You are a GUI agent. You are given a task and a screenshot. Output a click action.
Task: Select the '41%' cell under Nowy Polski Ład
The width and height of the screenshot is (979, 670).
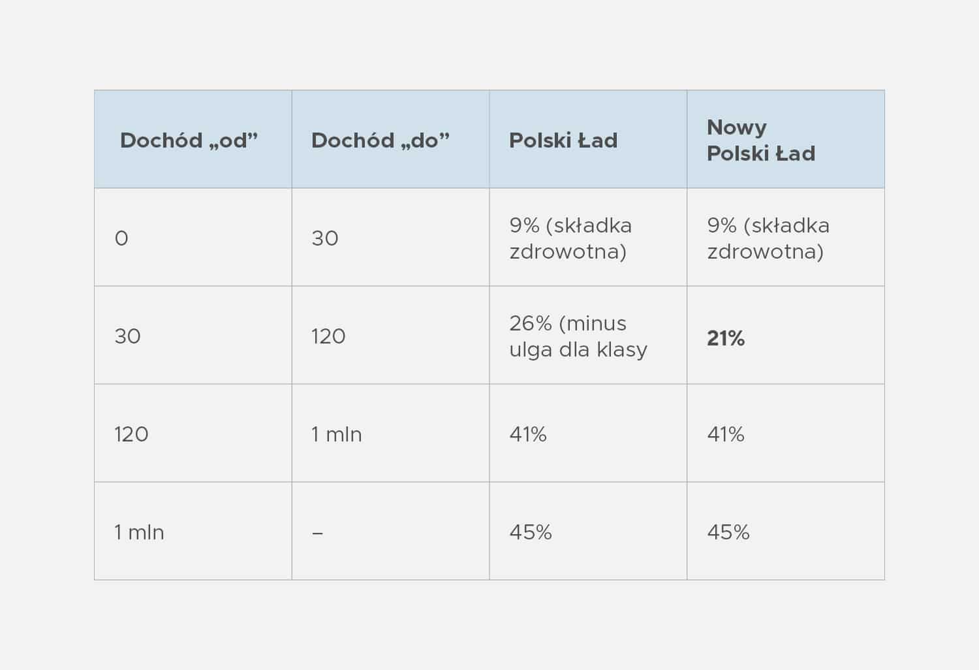726,434
